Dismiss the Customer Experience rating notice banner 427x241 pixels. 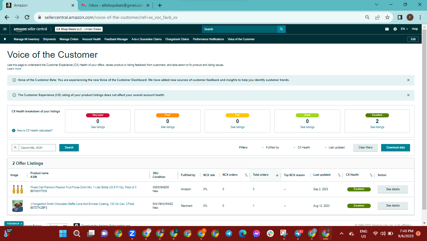tap(408, 95)
